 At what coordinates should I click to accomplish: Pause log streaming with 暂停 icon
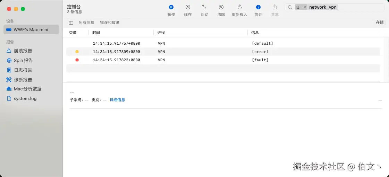click(x=171, y=7)
